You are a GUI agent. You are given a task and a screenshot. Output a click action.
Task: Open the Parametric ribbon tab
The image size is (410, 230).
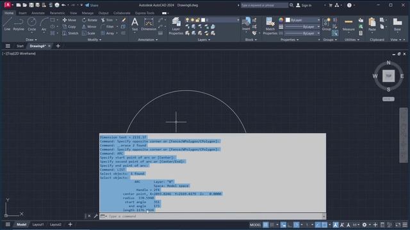[57, 13]
